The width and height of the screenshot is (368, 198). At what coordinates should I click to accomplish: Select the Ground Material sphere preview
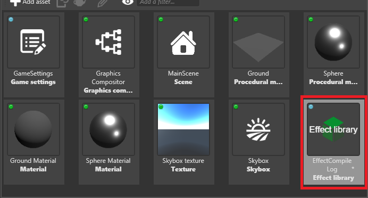(34, 129)
